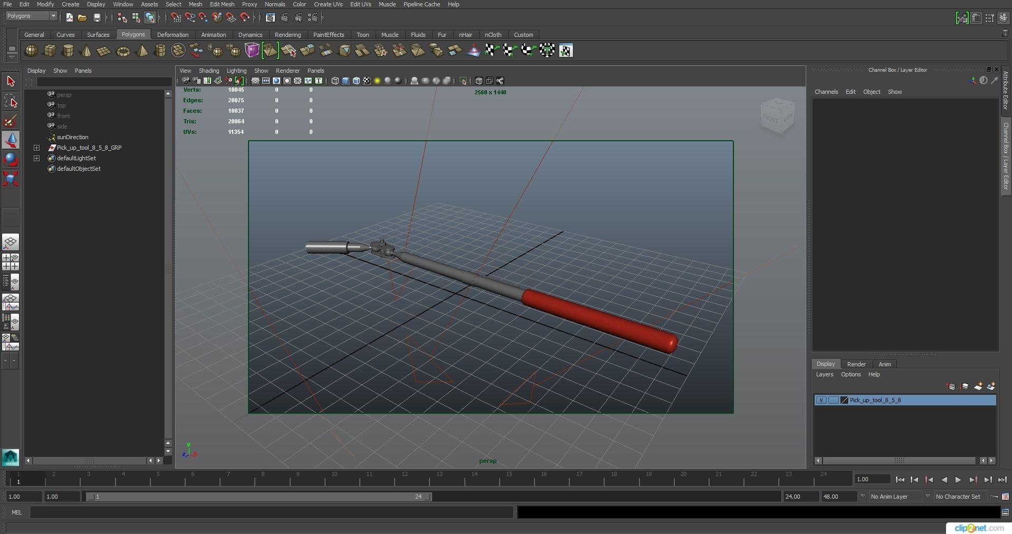This screenshot has width=1012, height=534.
Task: Activate snap to grids magnet icon
Action: tap(176, 17)
